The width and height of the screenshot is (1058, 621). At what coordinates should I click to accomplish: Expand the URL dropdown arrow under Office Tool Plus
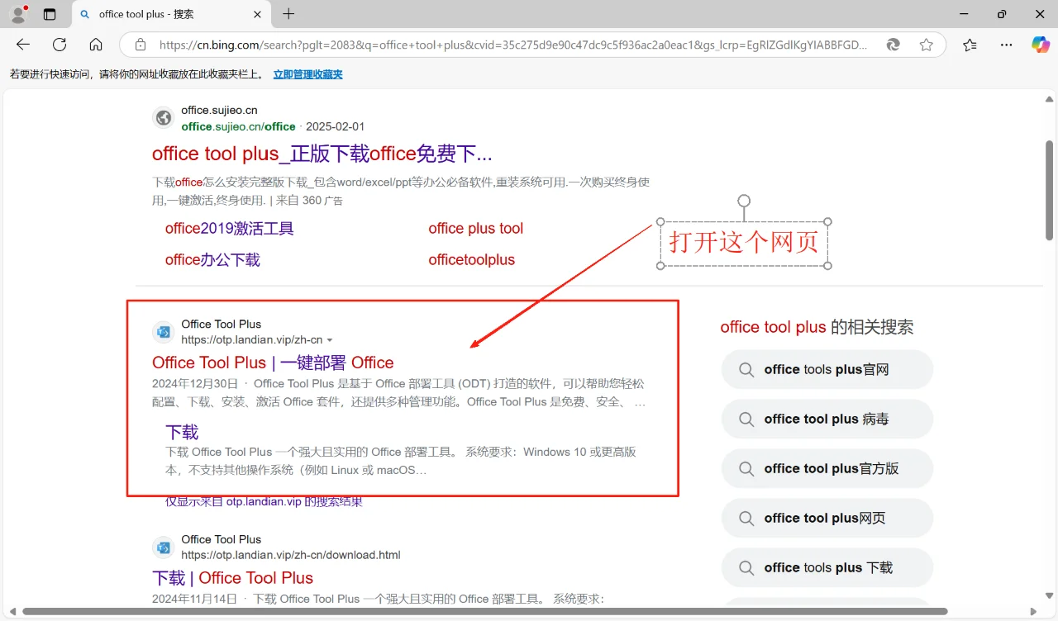coord(330,339)
